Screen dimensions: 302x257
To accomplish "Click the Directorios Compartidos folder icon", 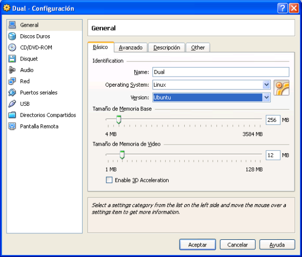I will (12, 115).
